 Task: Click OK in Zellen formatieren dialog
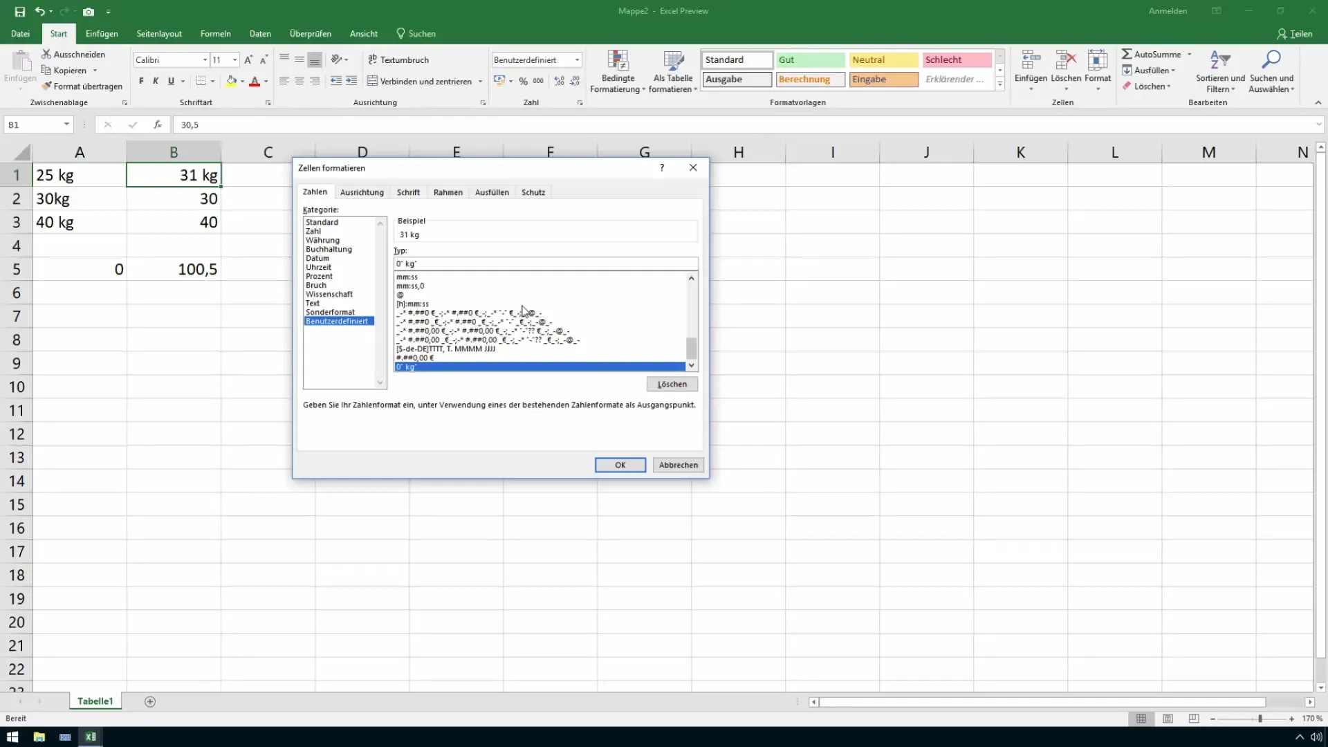[x=620, y=465]
